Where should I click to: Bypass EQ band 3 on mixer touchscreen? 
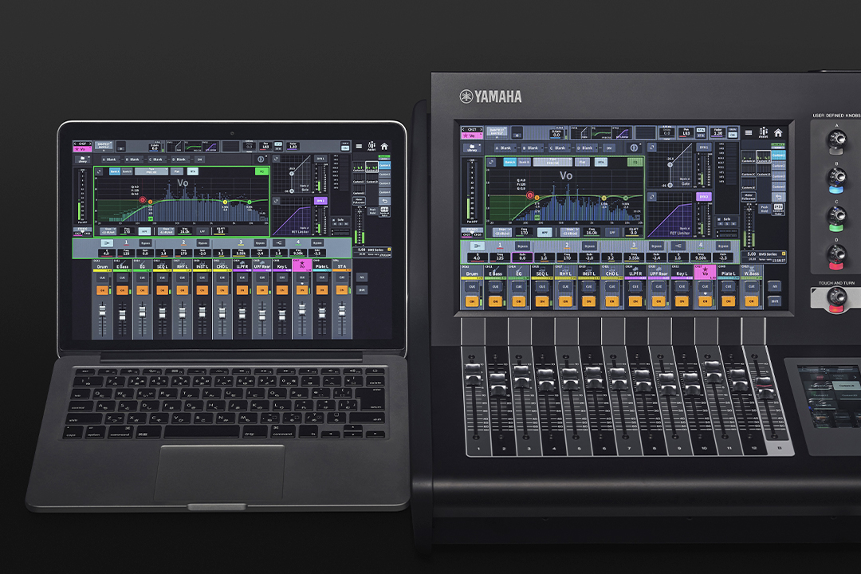click(657, 246)
